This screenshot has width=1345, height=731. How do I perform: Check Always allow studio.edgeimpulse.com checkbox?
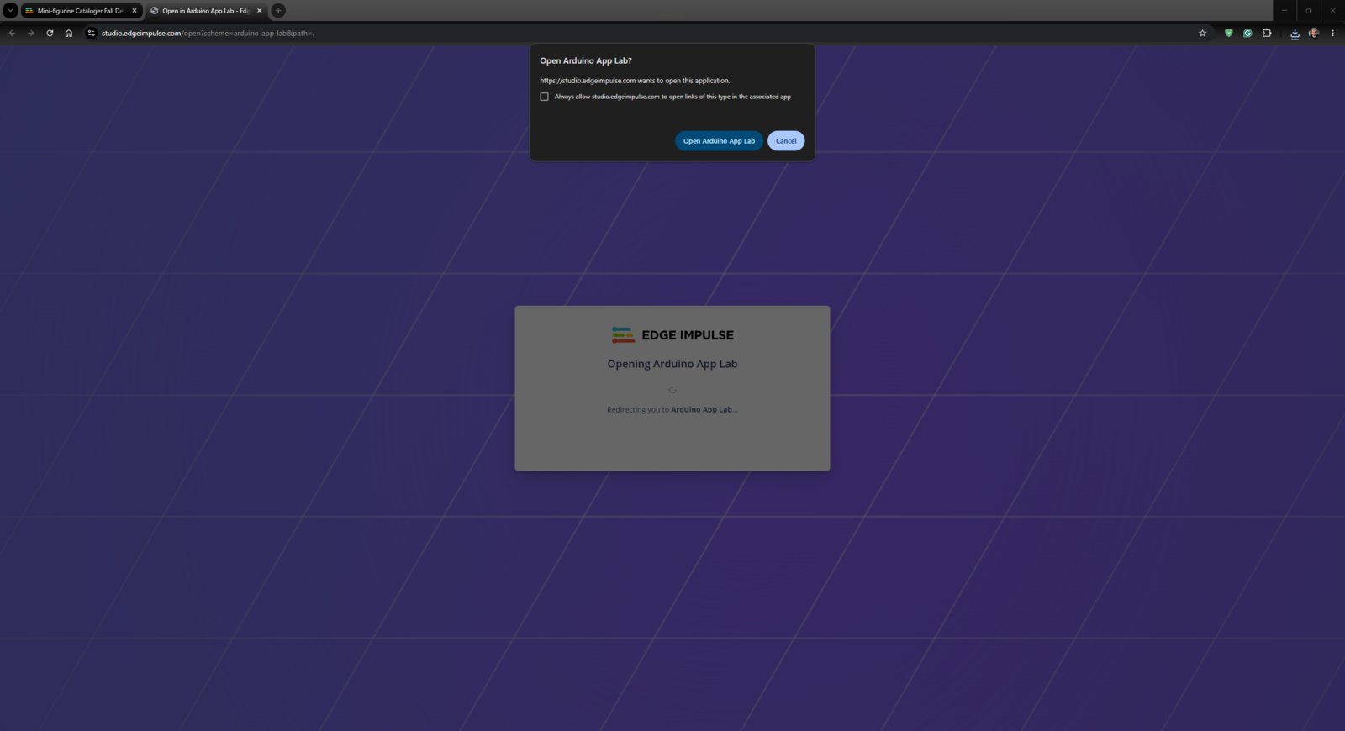pyautogui.click(x=544, y=97)
